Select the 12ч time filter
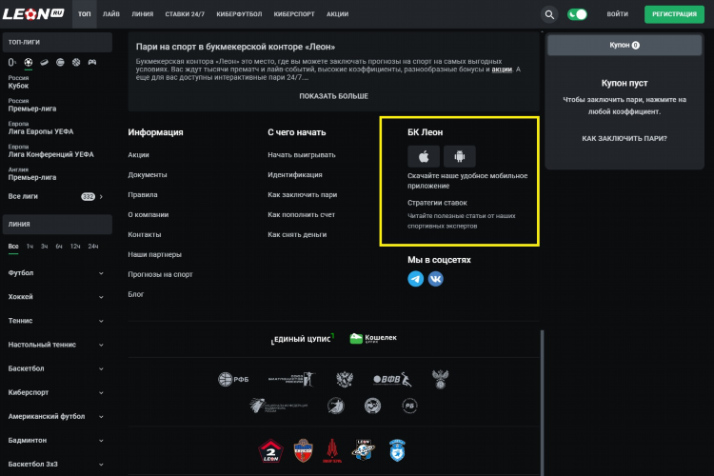714x476 pixels. 75,247
